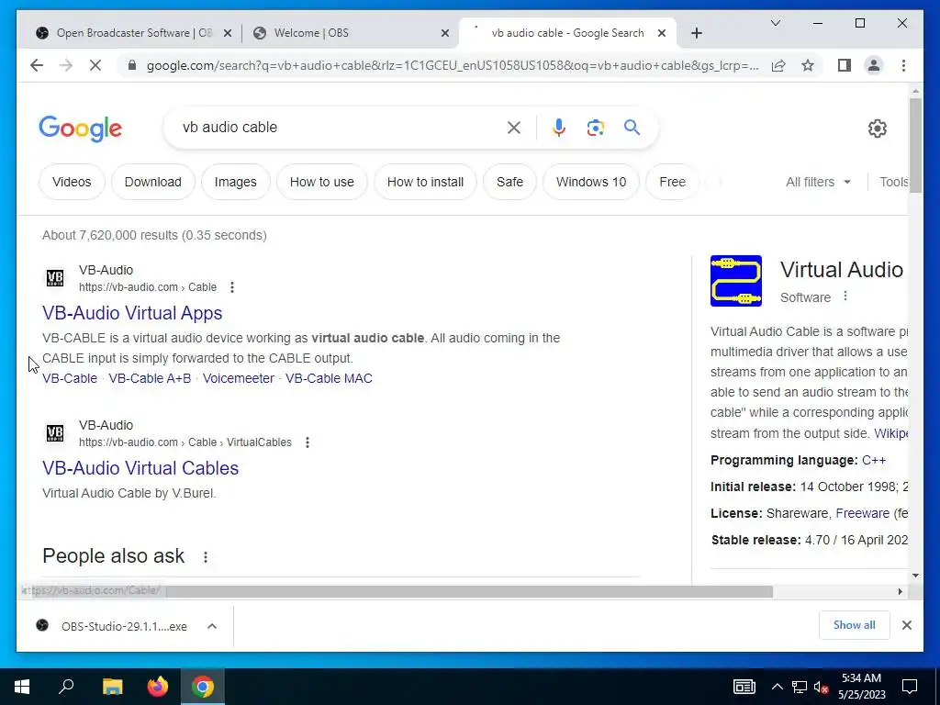Launch Firefox from taskbar
This screenshot has width=940, height=705.
158,687
